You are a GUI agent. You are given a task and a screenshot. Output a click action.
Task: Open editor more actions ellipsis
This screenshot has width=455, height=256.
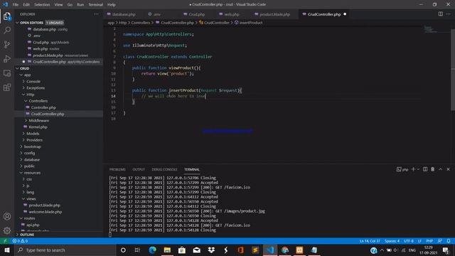[x=449, y=14]
